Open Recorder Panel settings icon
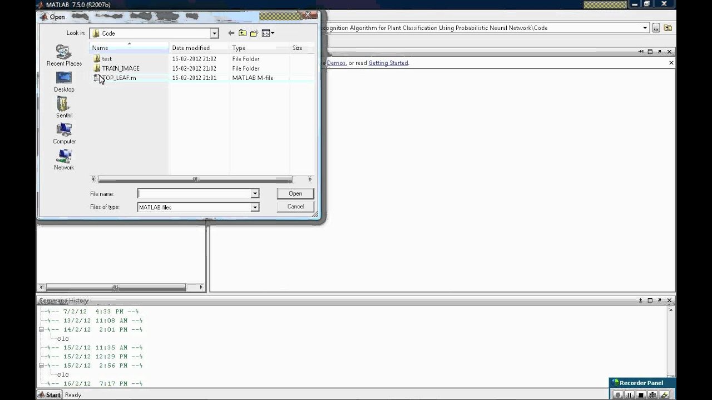 (652, 395)
